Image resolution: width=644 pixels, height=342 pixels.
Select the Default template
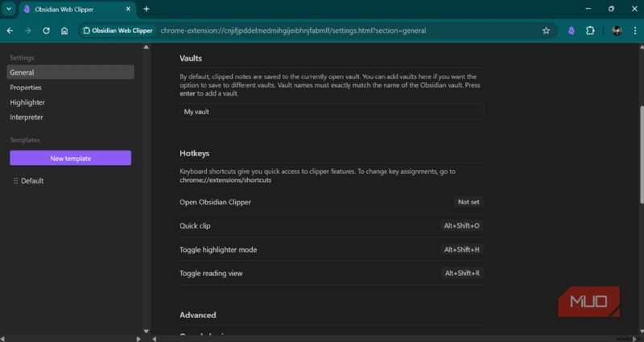[x=32, y=180]
